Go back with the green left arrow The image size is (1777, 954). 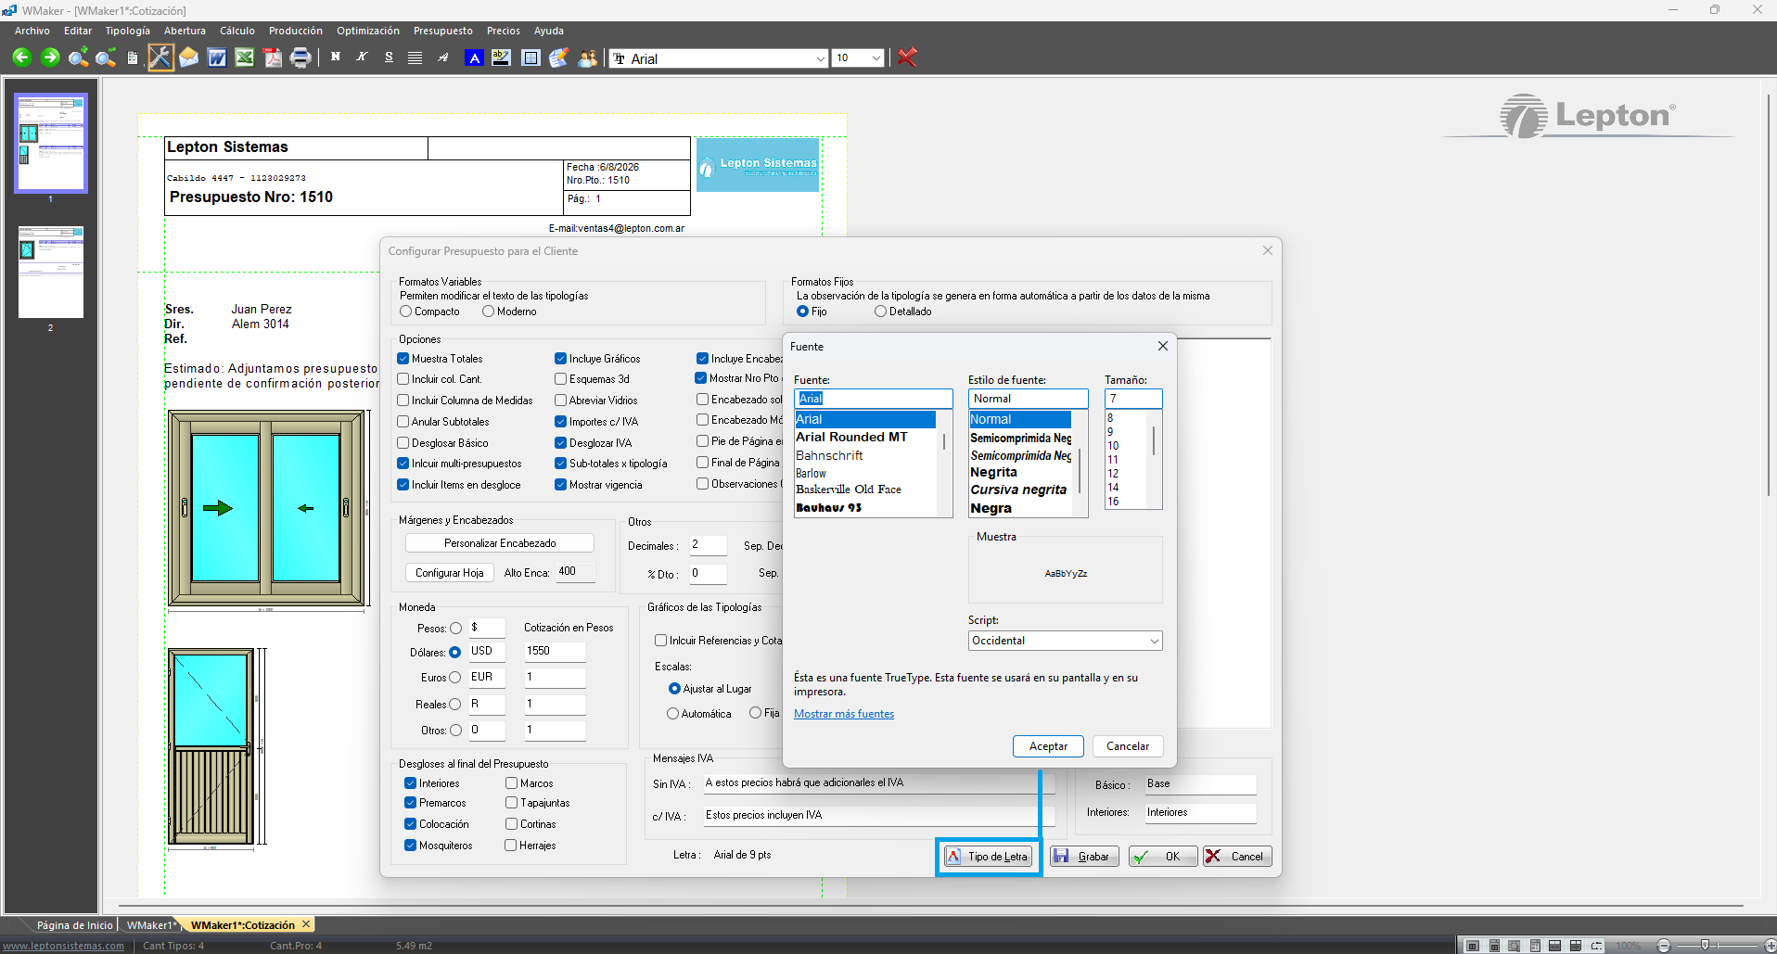click(x=21, y=57)
